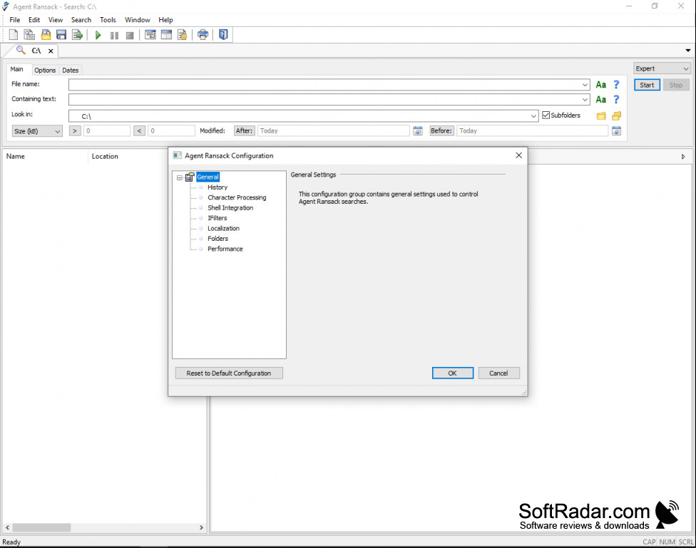Toggle the less-than size filter button
696x548 pixels.
[x=139, y=131]
